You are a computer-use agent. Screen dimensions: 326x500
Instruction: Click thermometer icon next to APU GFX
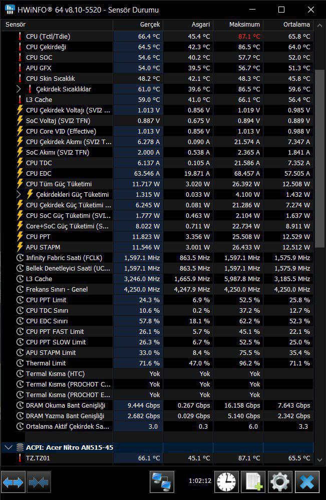[x=20, y=68]
